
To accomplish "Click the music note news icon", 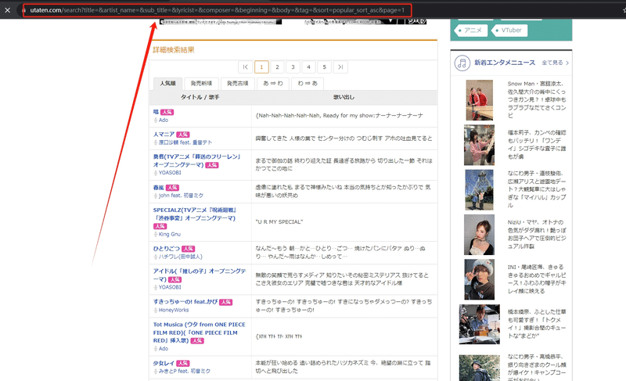I will pyautogui.click(x=462, y=63).
